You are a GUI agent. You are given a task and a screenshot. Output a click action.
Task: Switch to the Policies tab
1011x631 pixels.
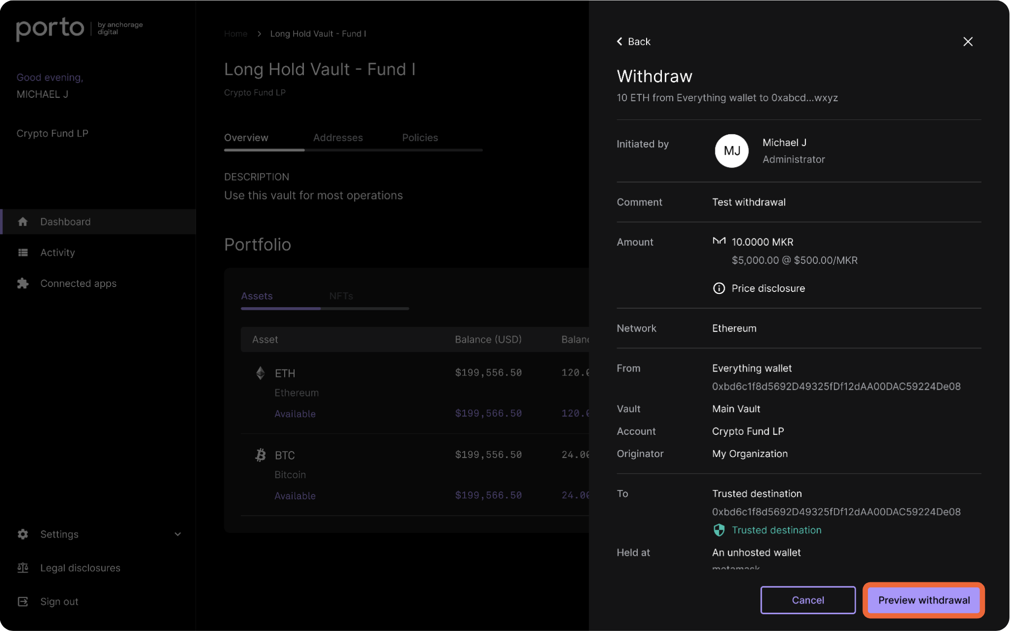pos(420,138)
